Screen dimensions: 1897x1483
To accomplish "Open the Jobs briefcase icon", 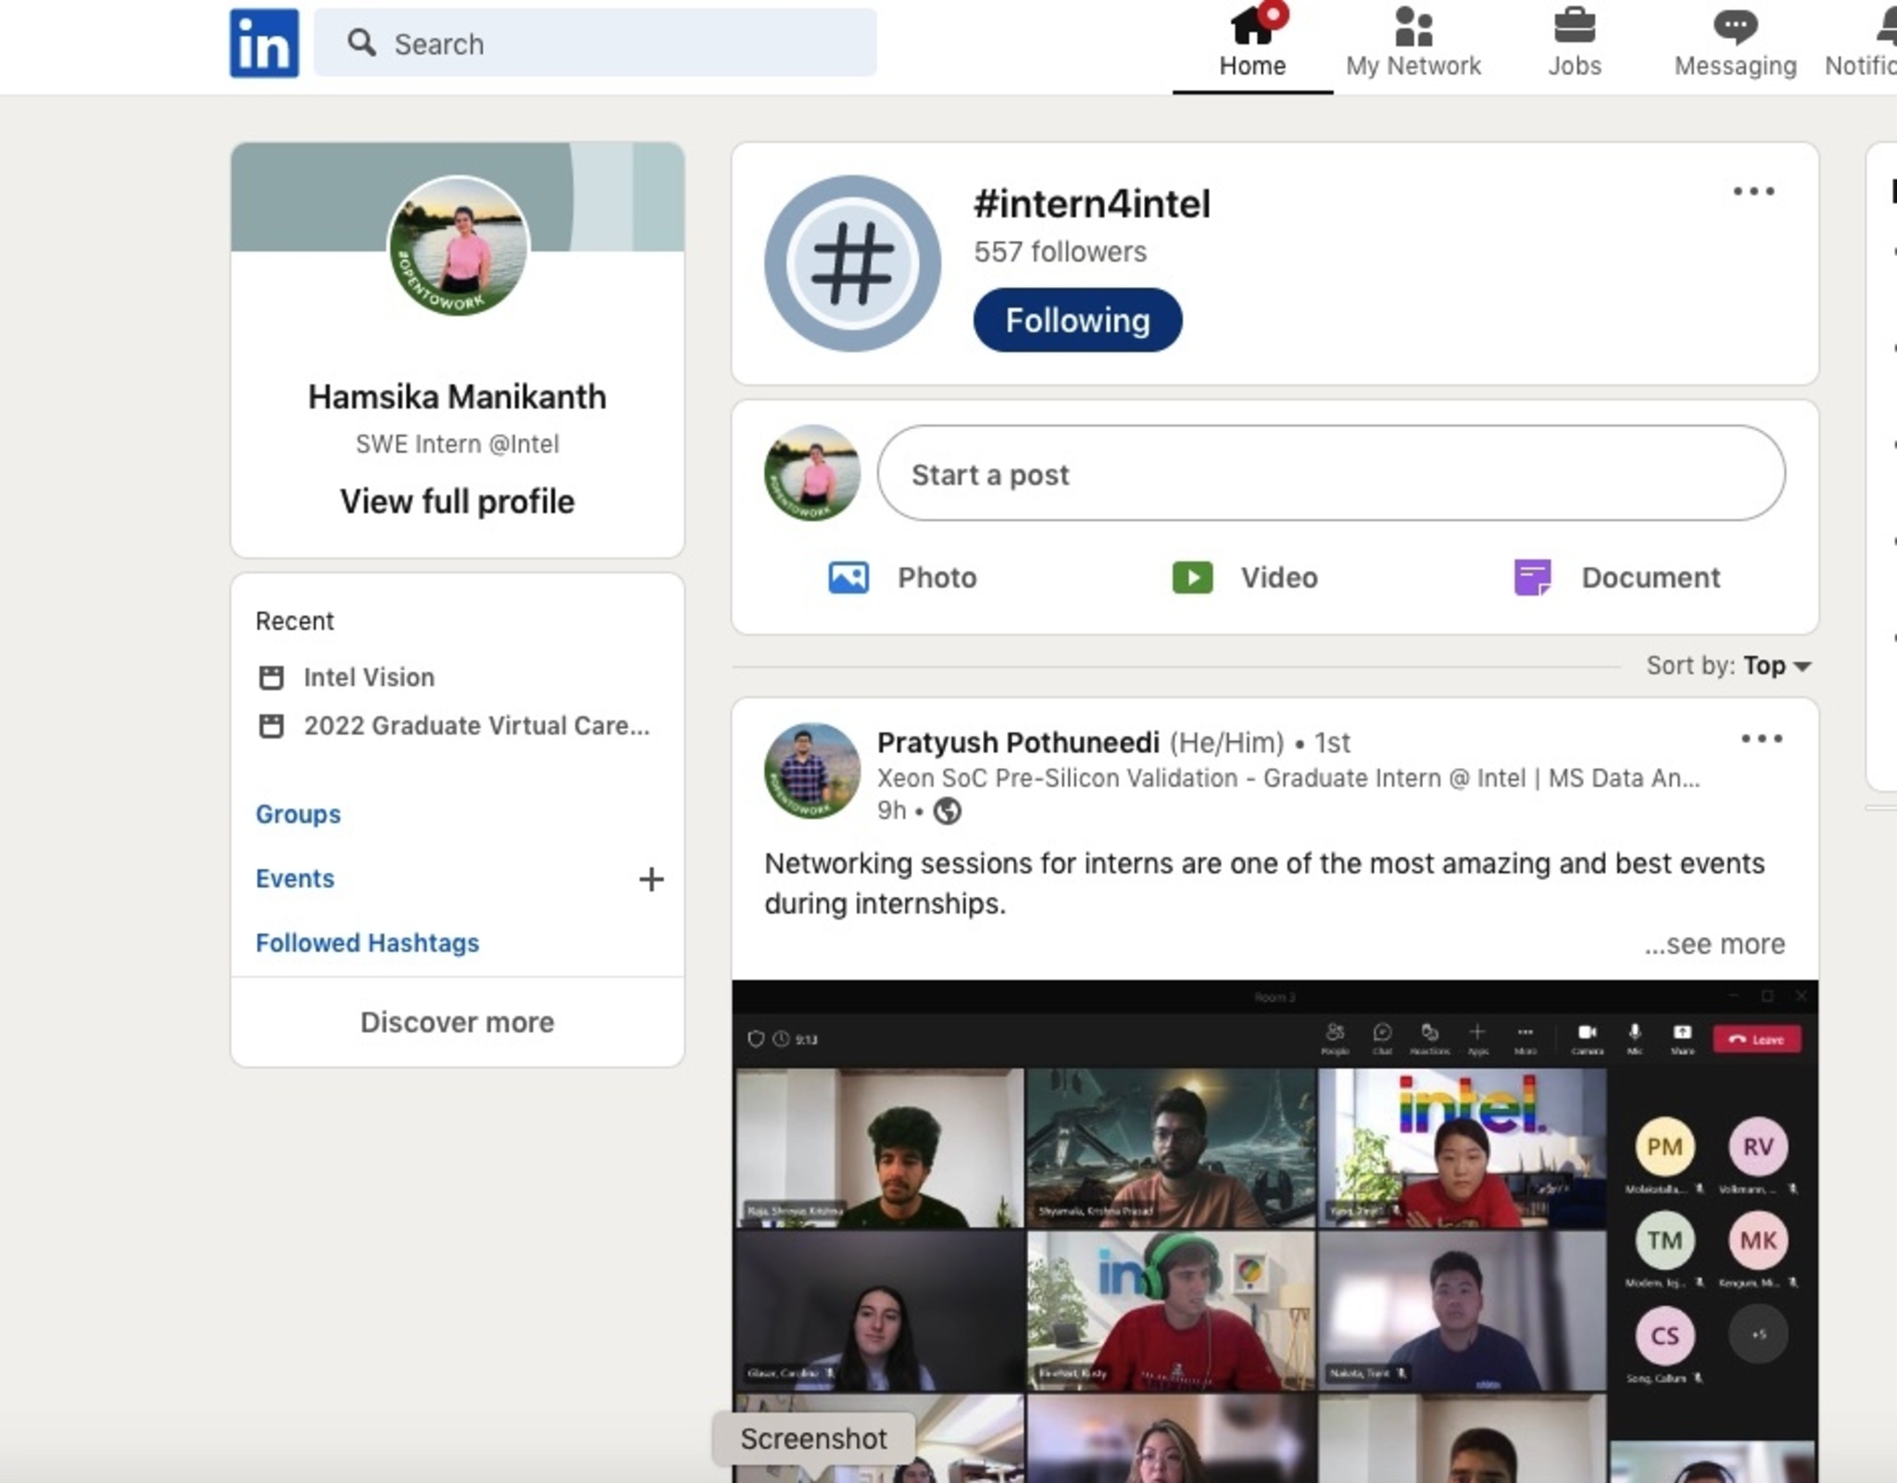I will pyautogui.click(x=1574, y=27).
